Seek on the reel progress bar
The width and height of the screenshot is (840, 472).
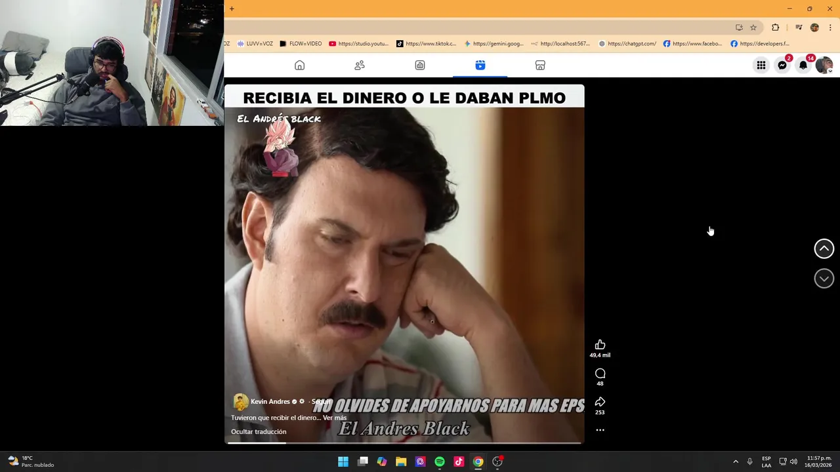404,442
